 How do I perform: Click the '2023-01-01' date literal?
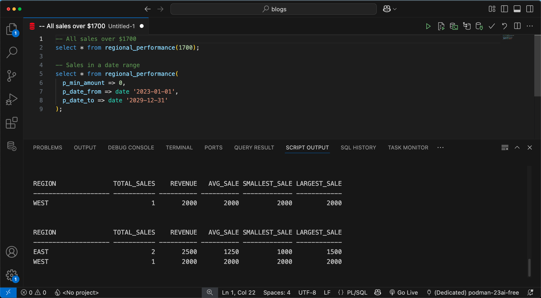(154, 92)
